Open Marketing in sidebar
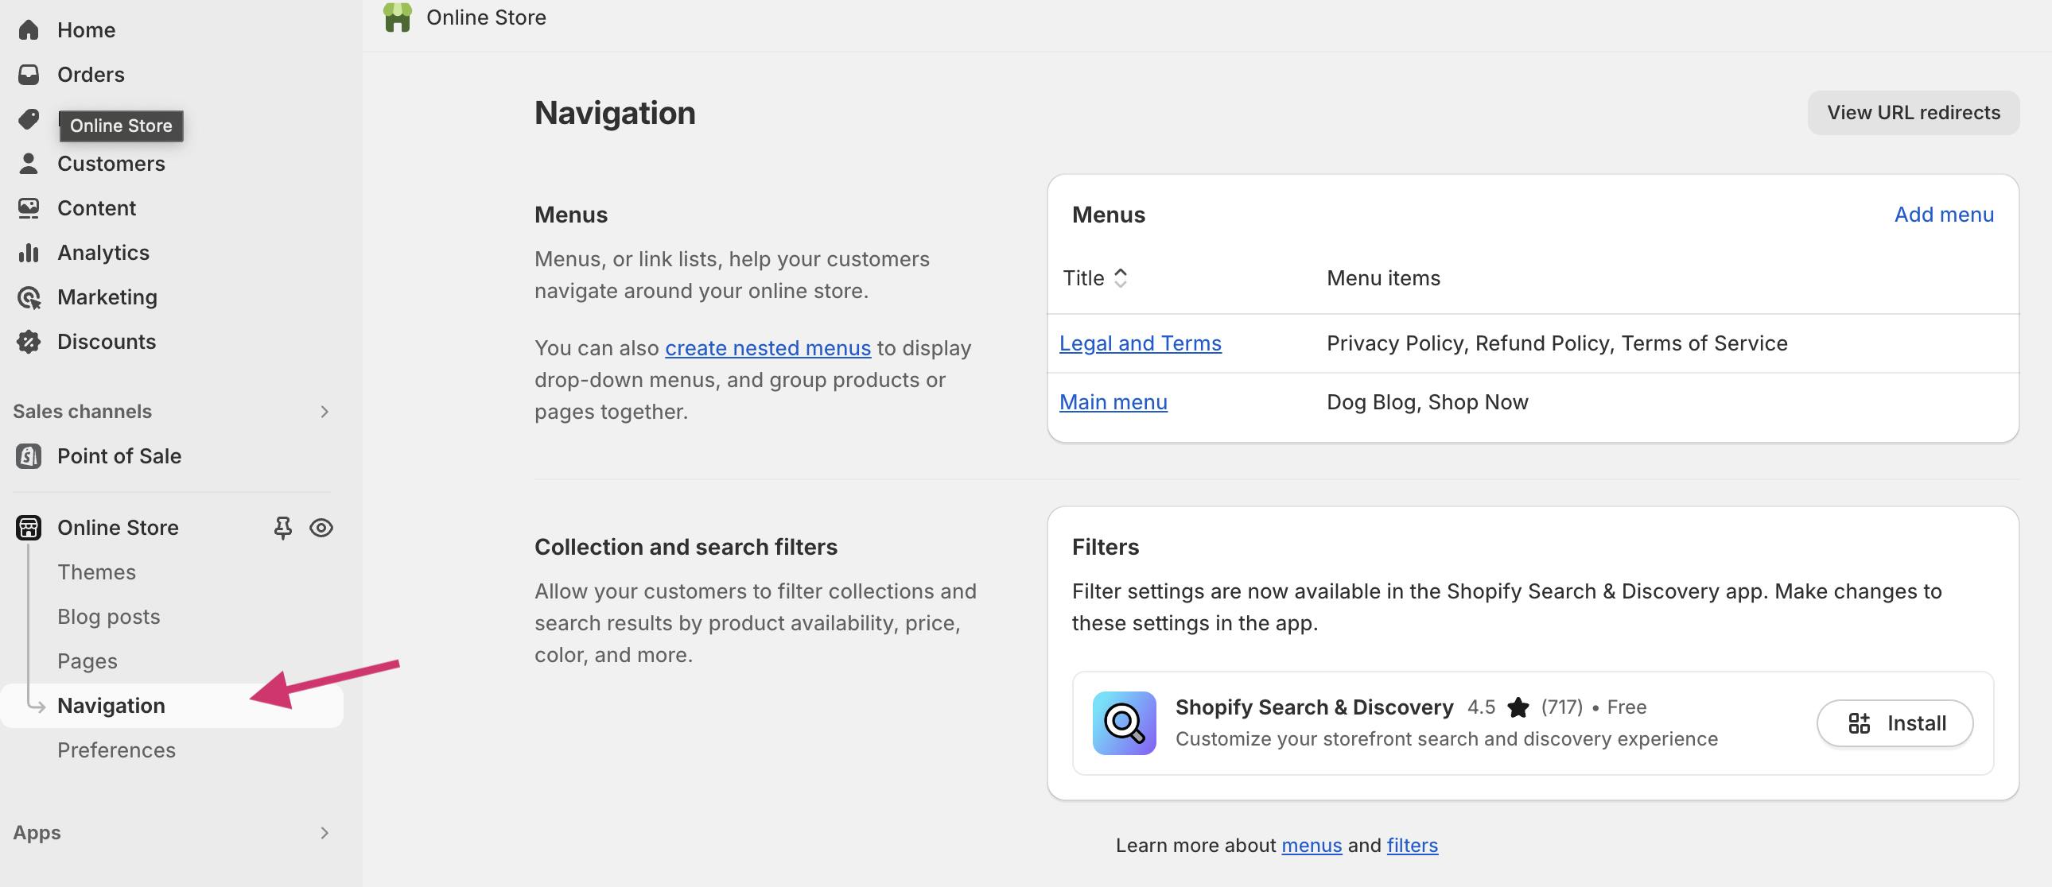The image size is (2052, 887). (107, 298)
